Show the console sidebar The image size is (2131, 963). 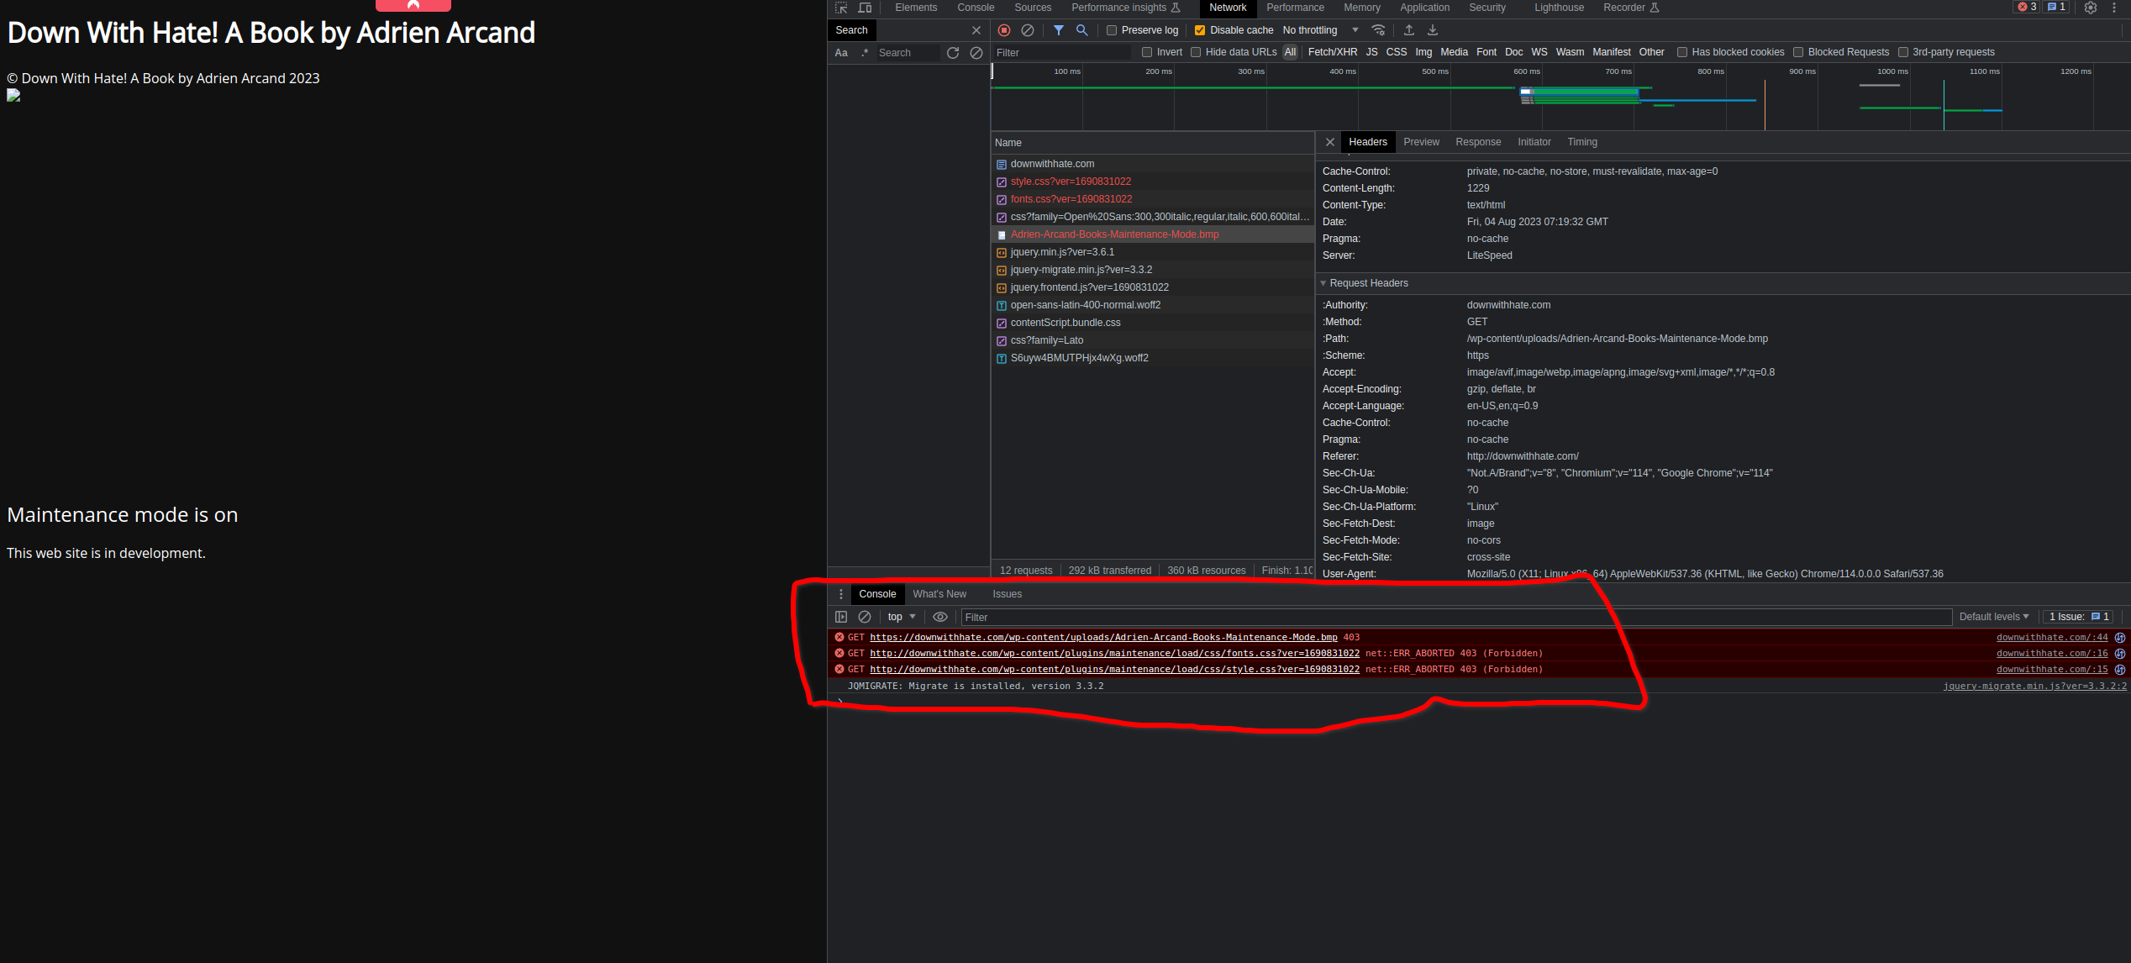click(x=841, y=617)
